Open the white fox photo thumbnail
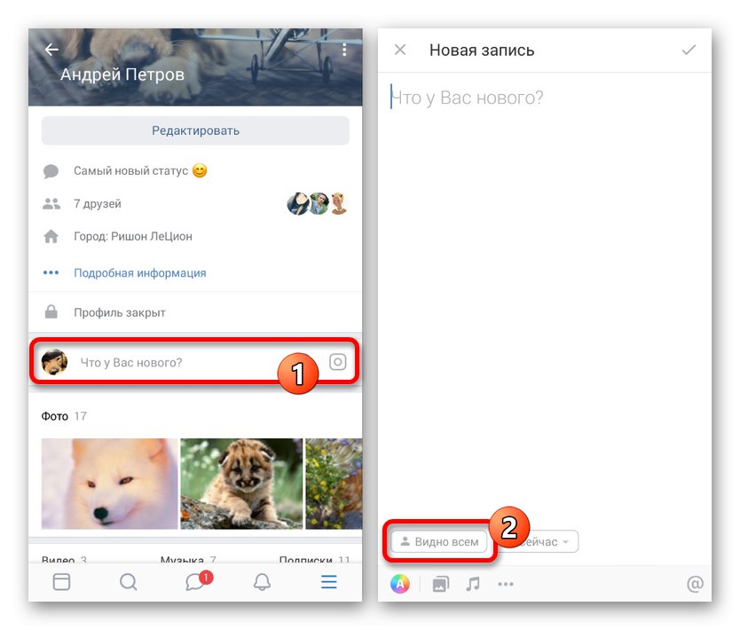740x630 pixels. (109, 484)
